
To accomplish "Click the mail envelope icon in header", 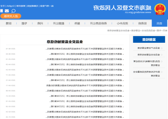I will click(7, 11).
